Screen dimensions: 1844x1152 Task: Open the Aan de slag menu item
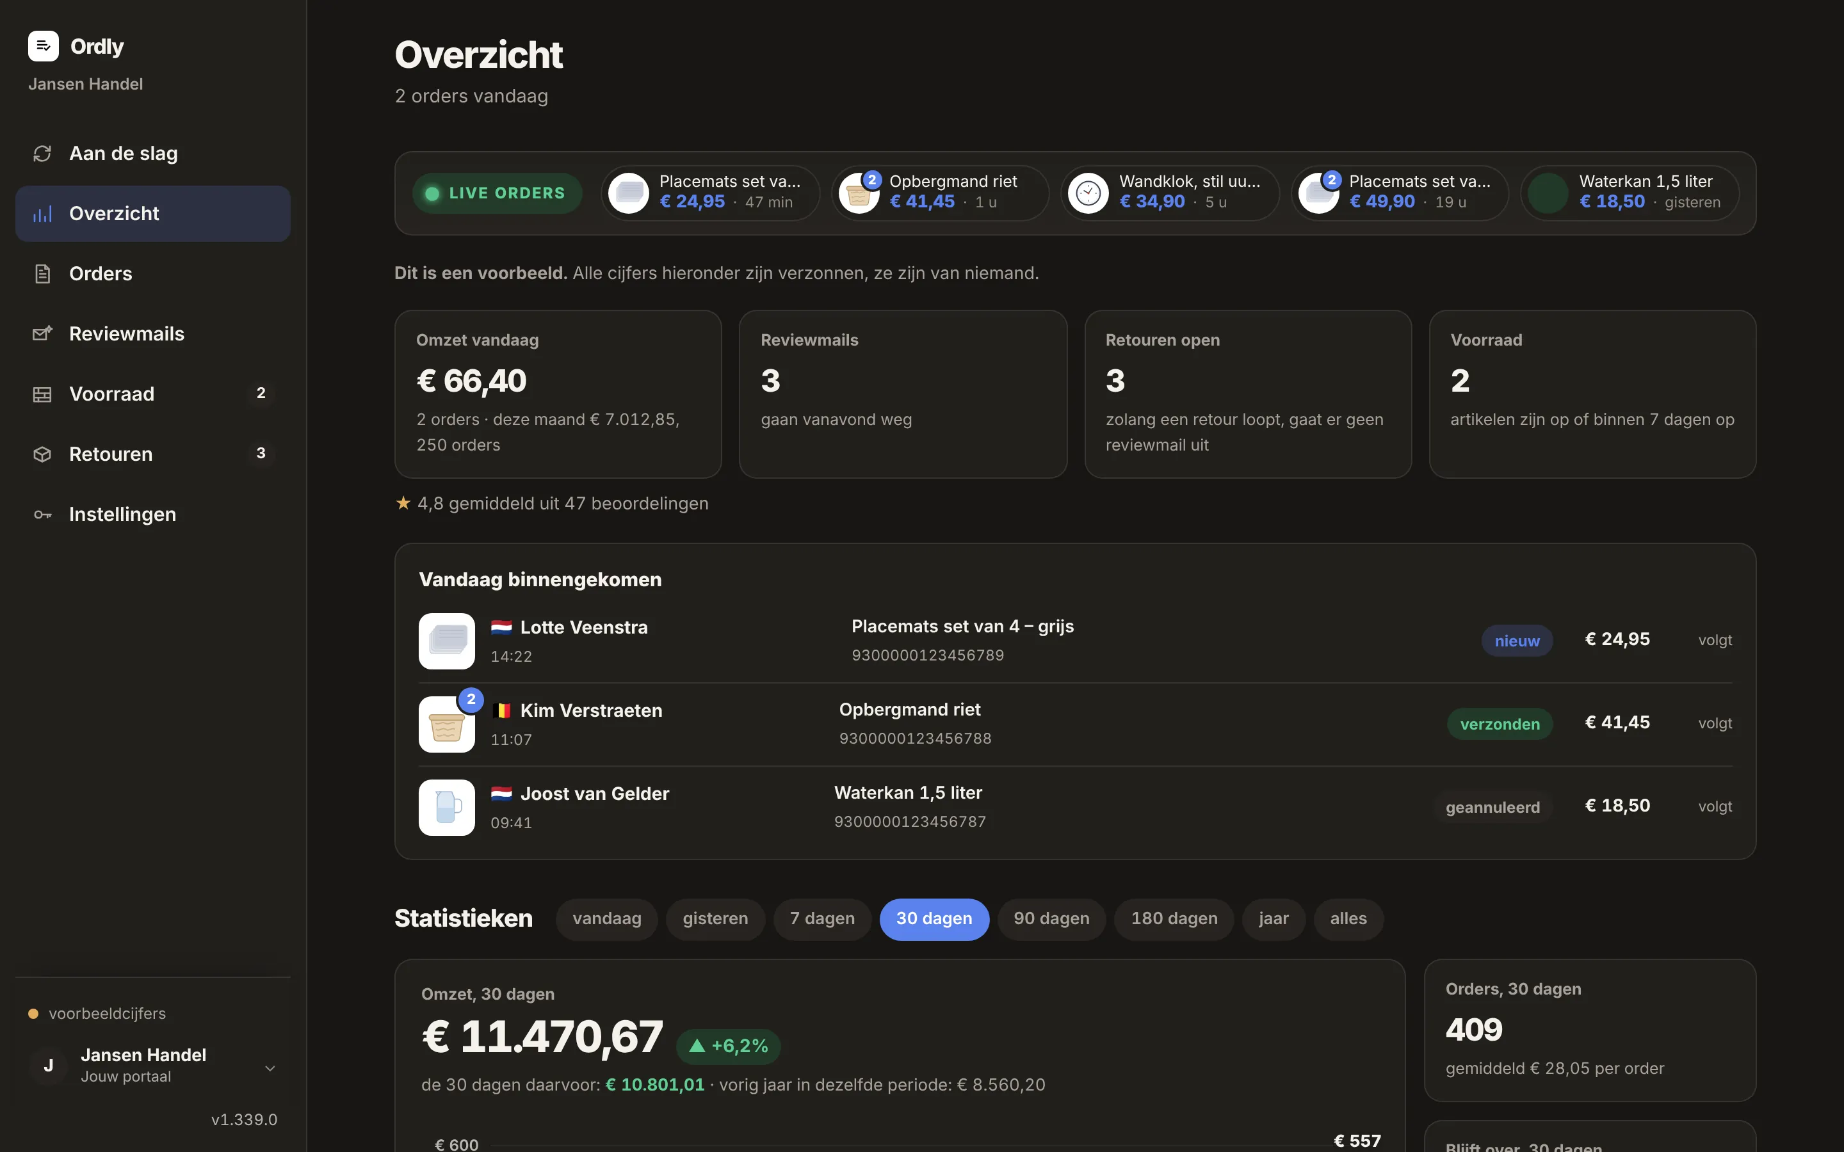(x=152, y=153)
